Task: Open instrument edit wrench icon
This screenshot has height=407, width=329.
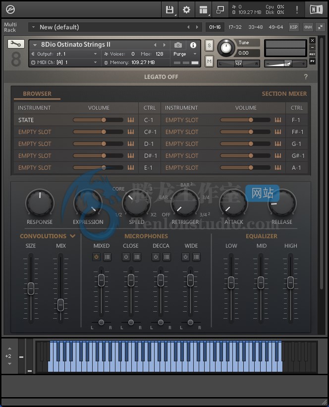Action: [x=16, y=44]
